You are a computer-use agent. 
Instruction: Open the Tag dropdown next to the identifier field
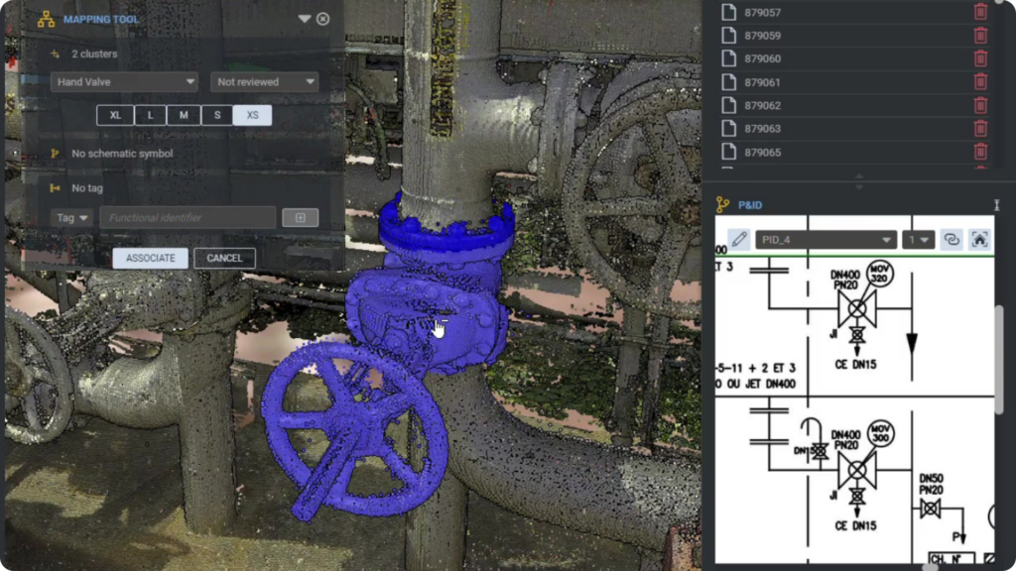click(70, 217)
